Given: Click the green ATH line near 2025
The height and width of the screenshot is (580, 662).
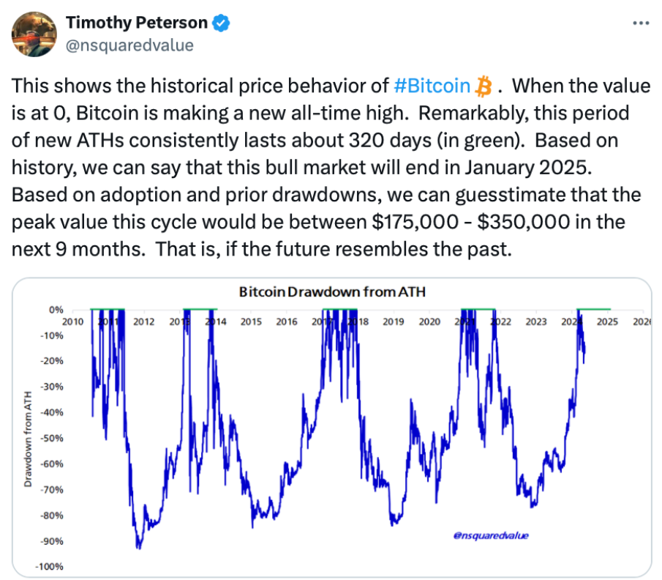Looking at the screenshot, I should click(593, 309).
